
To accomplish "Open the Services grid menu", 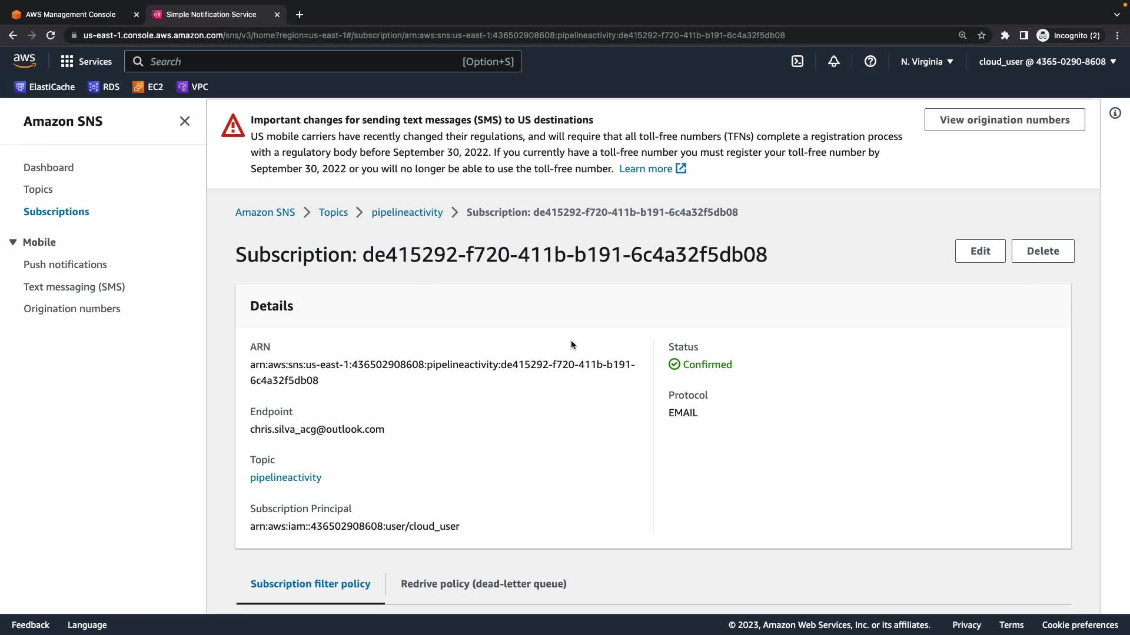I will tap(86, 61).
